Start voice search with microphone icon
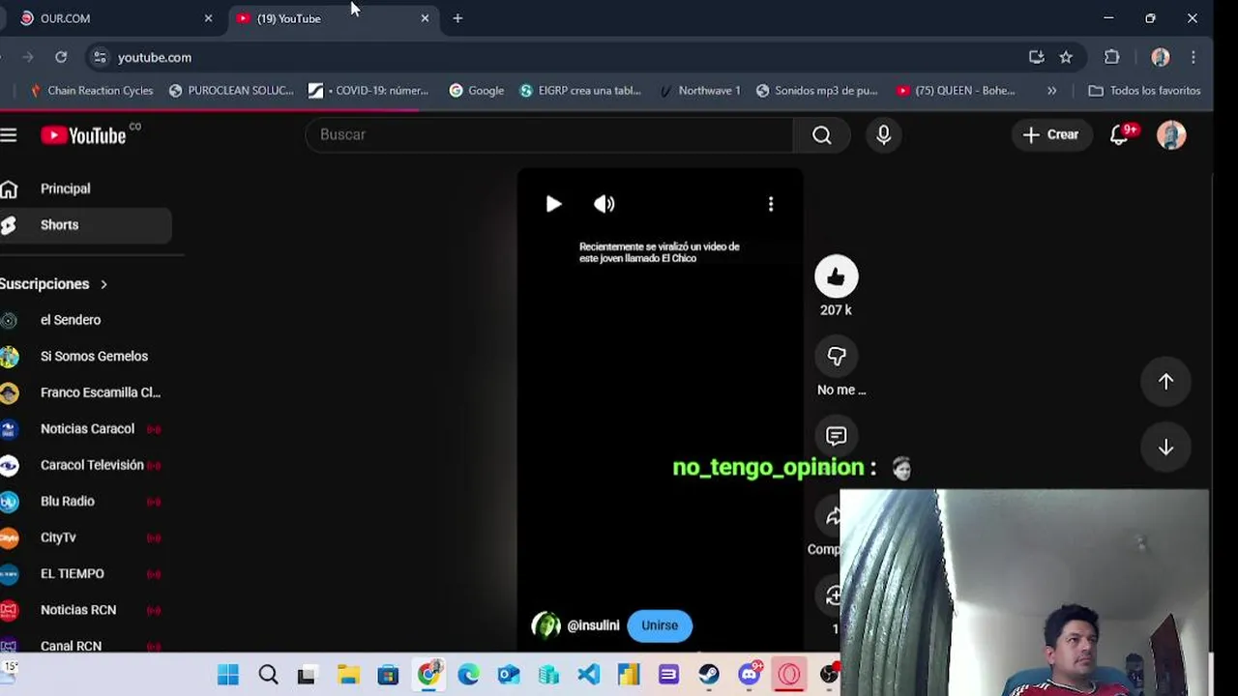1238x696 pixels. coord(883,135)
